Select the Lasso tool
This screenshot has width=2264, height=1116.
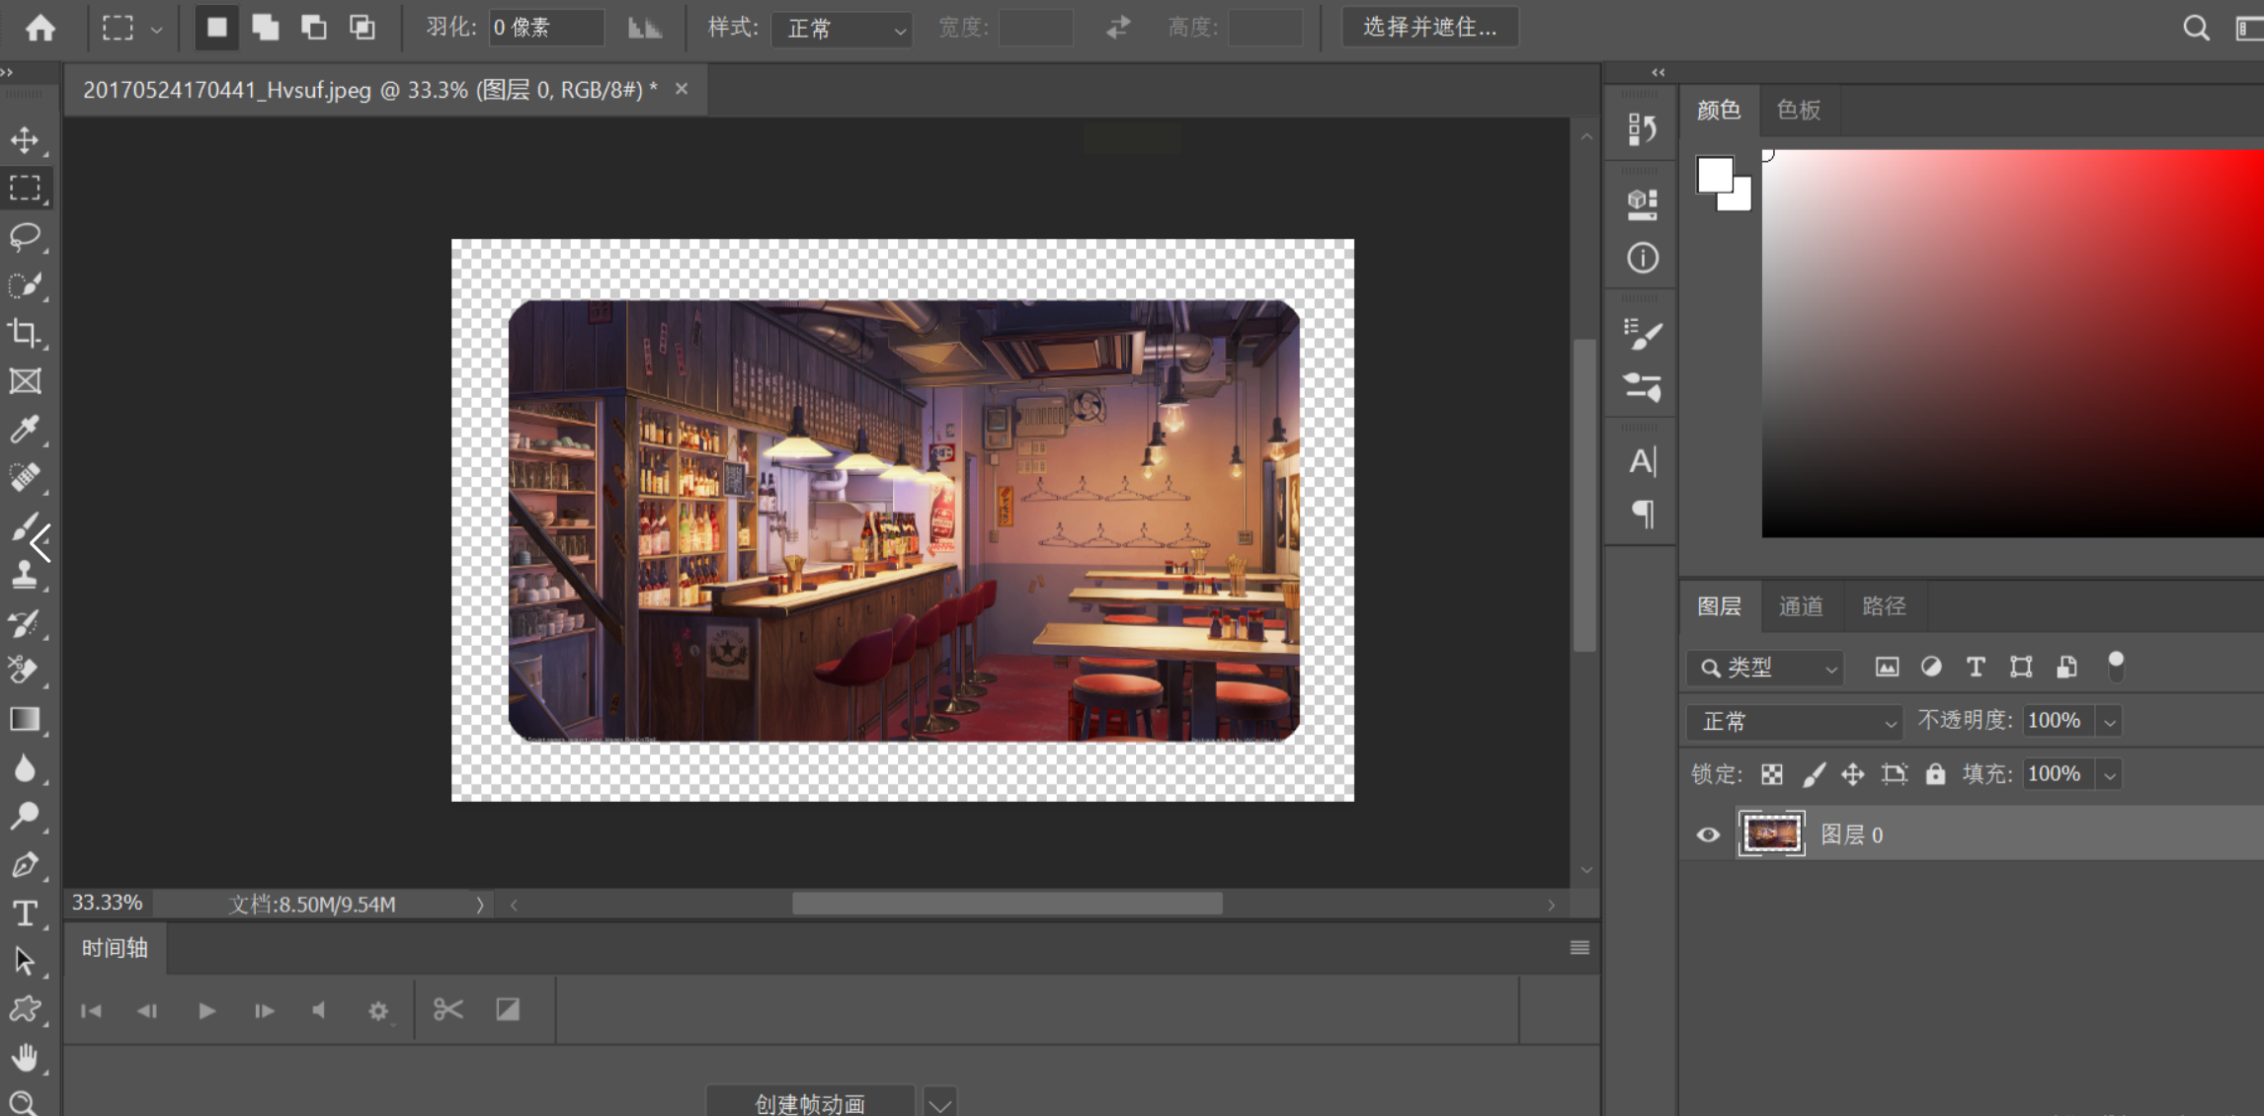25,236
